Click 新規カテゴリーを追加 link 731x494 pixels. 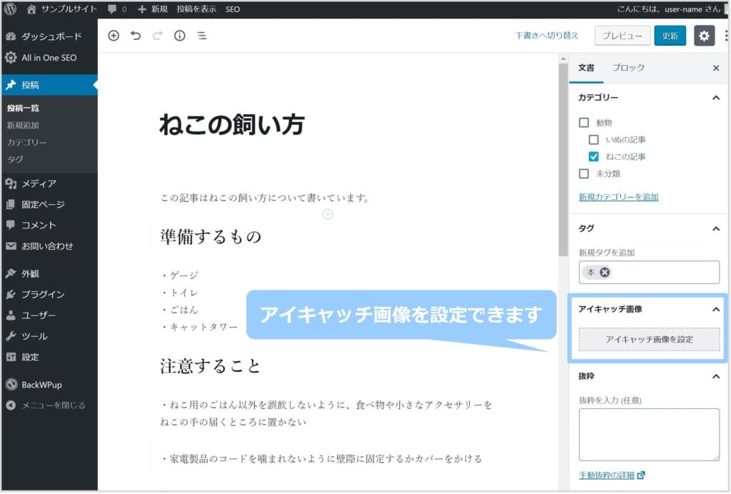click(x=618, y=197)
